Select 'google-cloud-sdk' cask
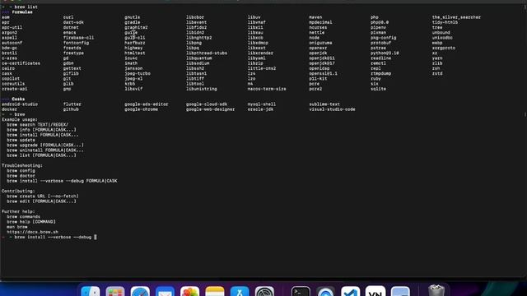Screen dimensions: 527x296 click(x=207, y=104)
